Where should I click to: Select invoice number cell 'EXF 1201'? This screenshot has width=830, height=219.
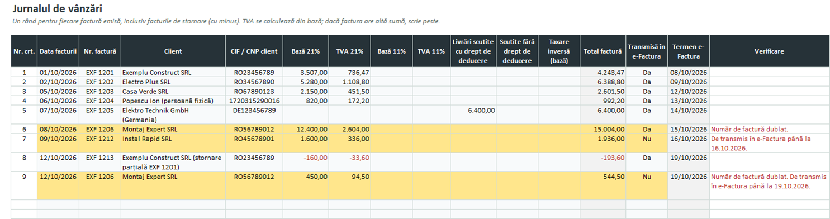coord(100,72)
